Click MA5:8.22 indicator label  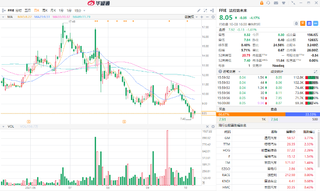(24, 17)
